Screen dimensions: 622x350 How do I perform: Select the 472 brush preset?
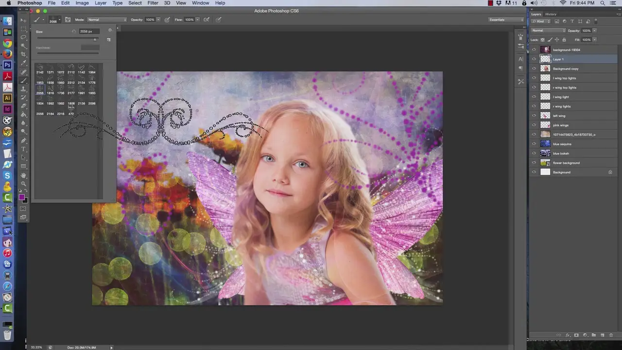[x=71, y=111]
